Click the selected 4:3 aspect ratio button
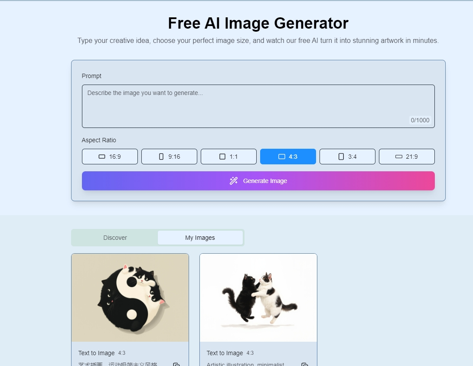The image size is (473, 366). click(288, 157)
